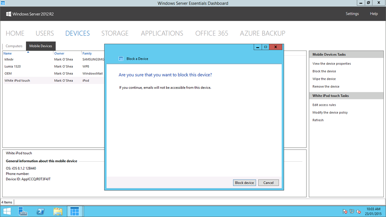386x217 pixels.
Task: Open File Explorer taskbar icon
Action: [x=58, y=211]
